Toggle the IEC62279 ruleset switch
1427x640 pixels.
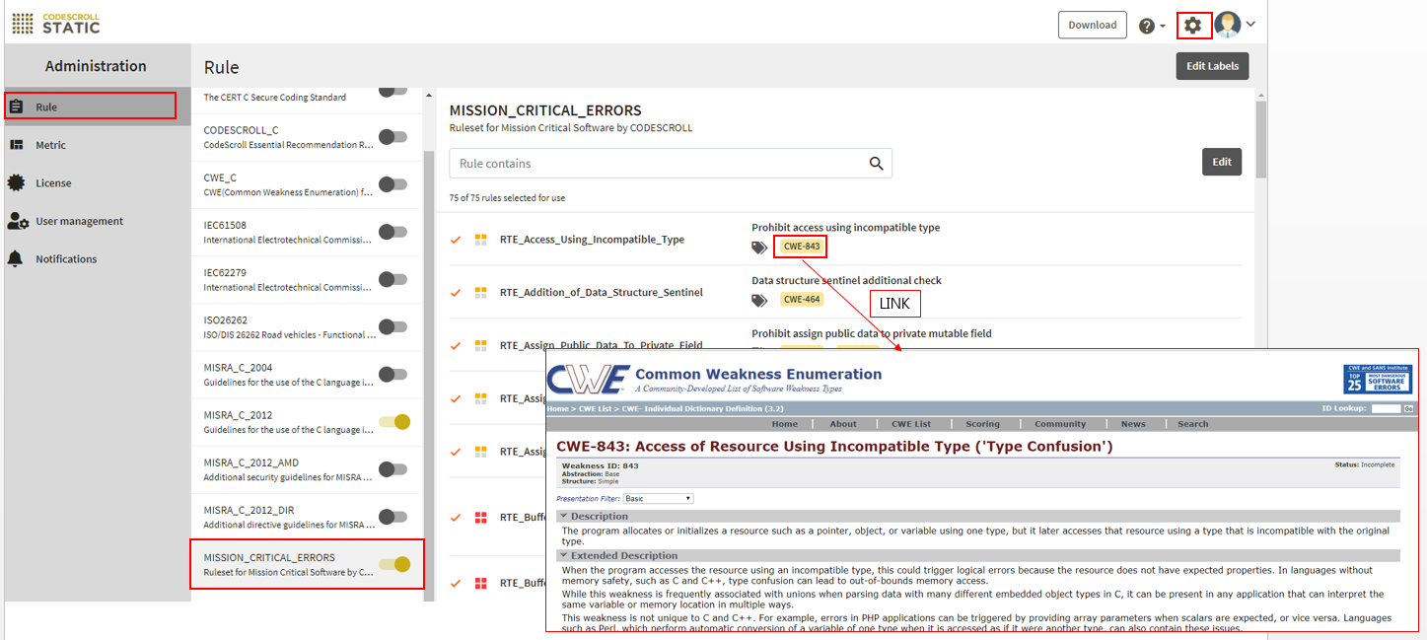pyautogui.click(x=393, y=279)
